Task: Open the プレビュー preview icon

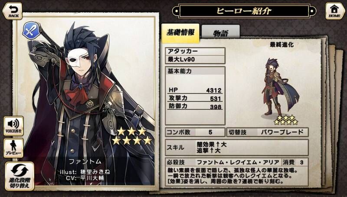Action: (x=13, y=148)
